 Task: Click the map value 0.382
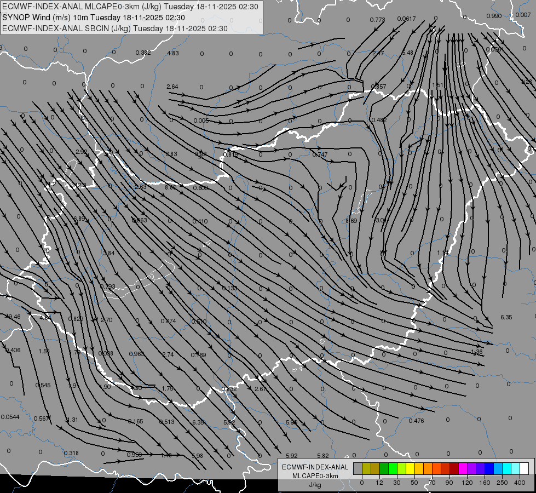click(x=143, y=53)
